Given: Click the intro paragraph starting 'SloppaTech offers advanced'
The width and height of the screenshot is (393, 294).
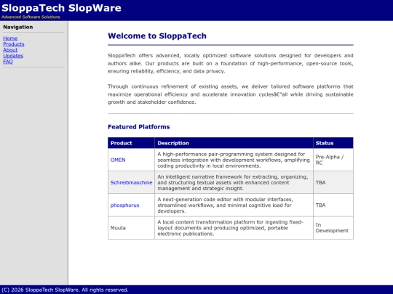Looking at the screenshot, I should [x=230, y=63].
